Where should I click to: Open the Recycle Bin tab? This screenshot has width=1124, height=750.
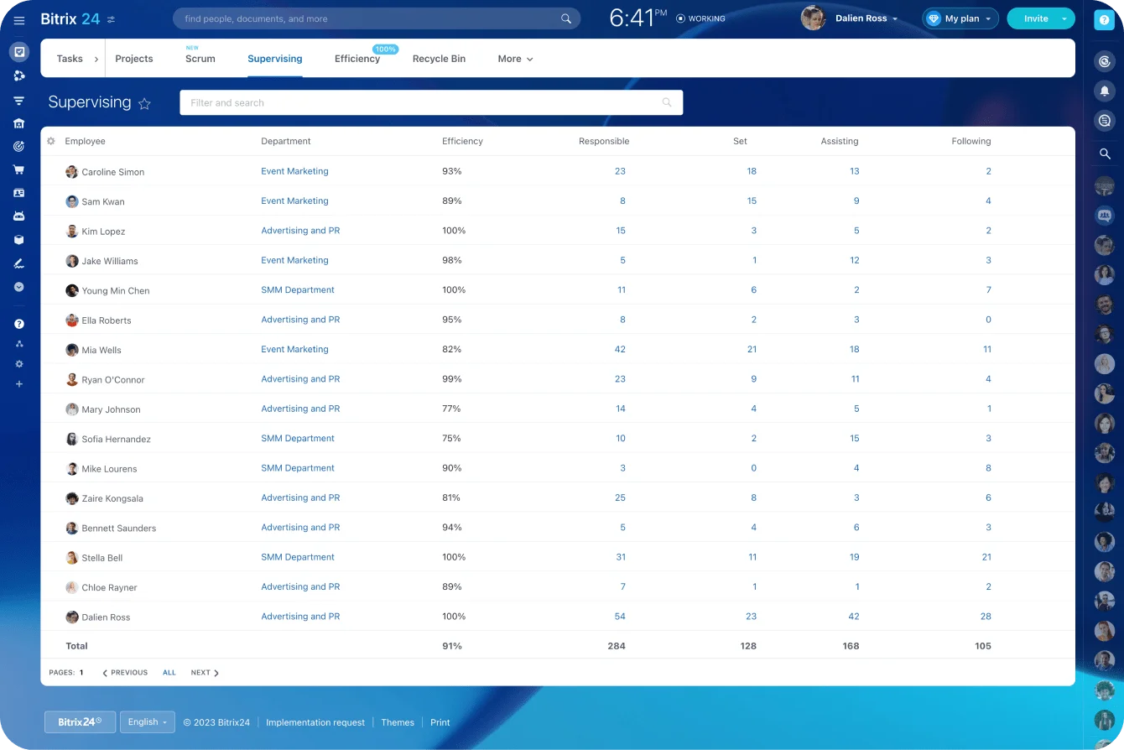click(439, 59)
